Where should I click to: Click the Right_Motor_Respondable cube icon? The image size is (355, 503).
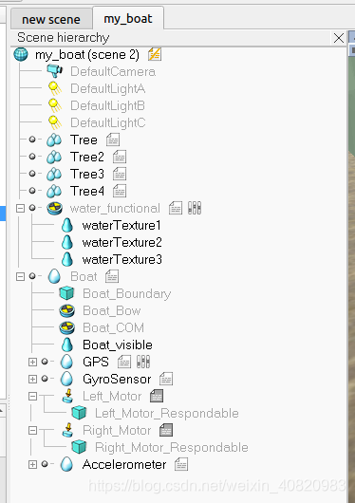pos(79,447)
